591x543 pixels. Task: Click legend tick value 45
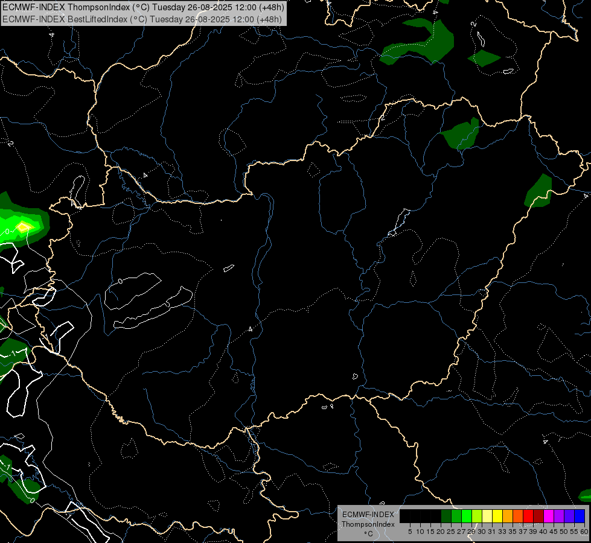coord(554,532)
